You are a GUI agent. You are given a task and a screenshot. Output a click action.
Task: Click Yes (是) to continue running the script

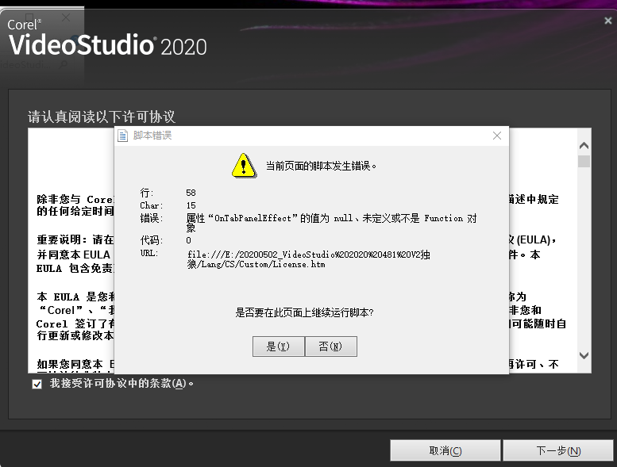[278, 346]
